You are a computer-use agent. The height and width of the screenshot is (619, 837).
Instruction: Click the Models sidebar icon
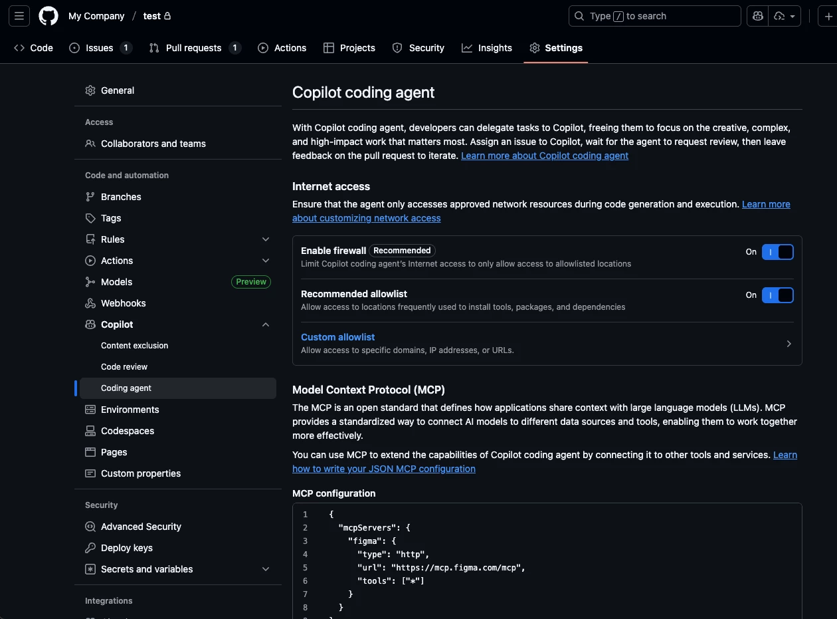coord(90,282)
